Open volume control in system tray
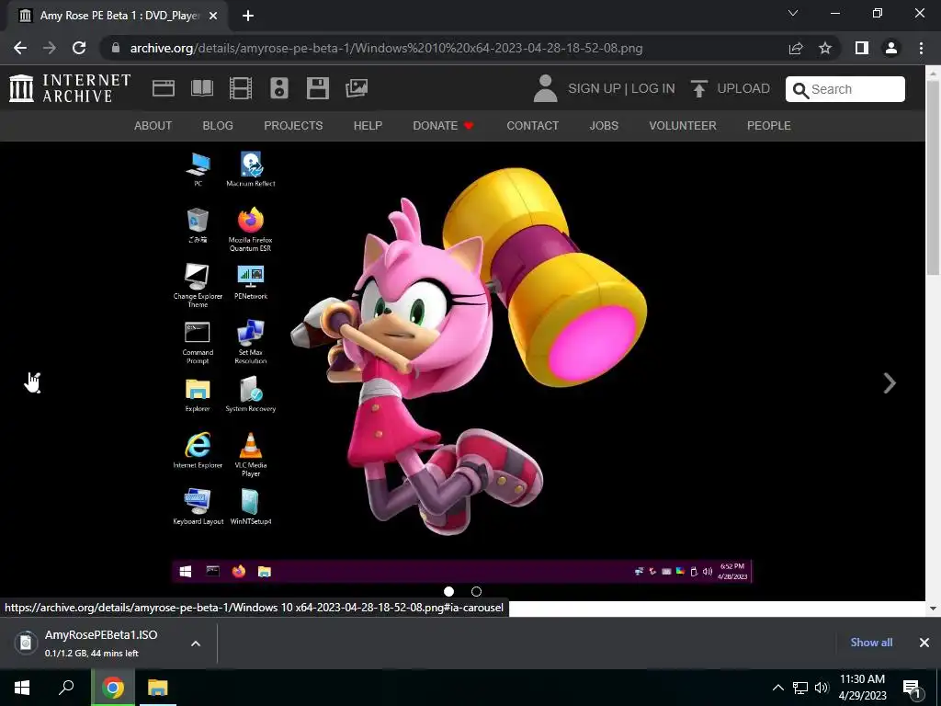941x706 pixels. click(822, 688)
